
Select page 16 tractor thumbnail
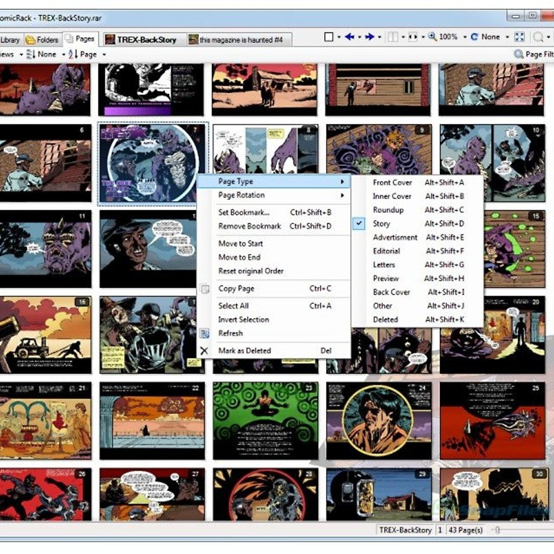(x=45, y=335)
